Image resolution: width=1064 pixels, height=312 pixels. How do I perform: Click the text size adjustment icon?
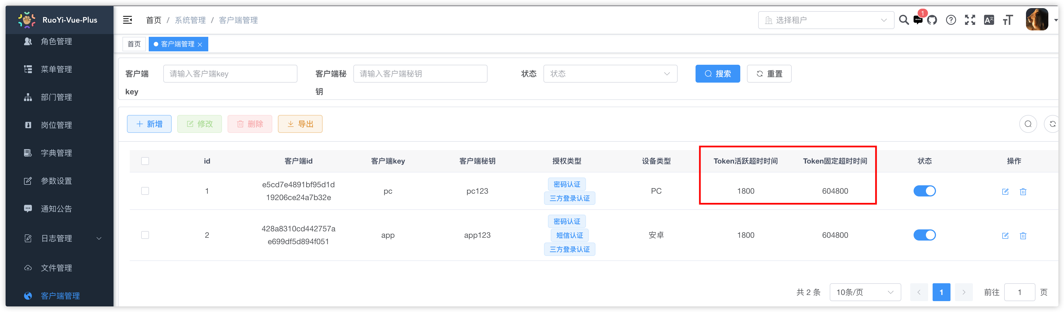tap(1008, 19)
